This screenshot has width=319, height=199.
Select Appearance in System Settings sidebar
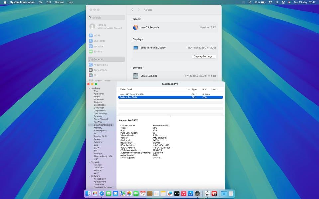click(106, 70)
